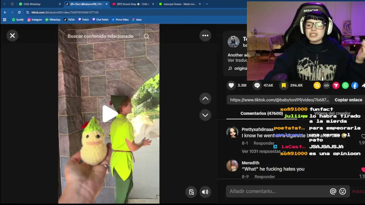The height and width of the screenshot is (205, 365).
Task: Play the paused TikTok video
Action: 110,114
